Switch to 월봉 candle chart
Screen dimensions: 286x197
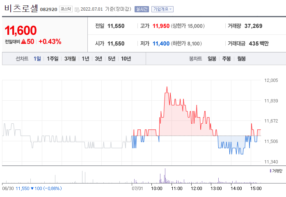[x=242, y=59]
